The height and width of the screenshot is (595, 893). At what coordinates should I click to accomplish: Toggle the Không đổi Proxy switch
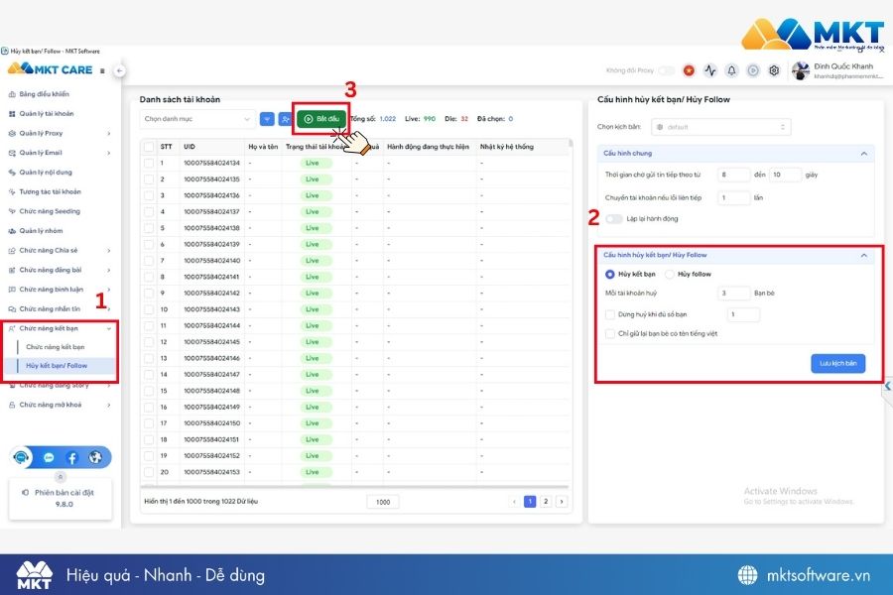[x=667, y=70]
